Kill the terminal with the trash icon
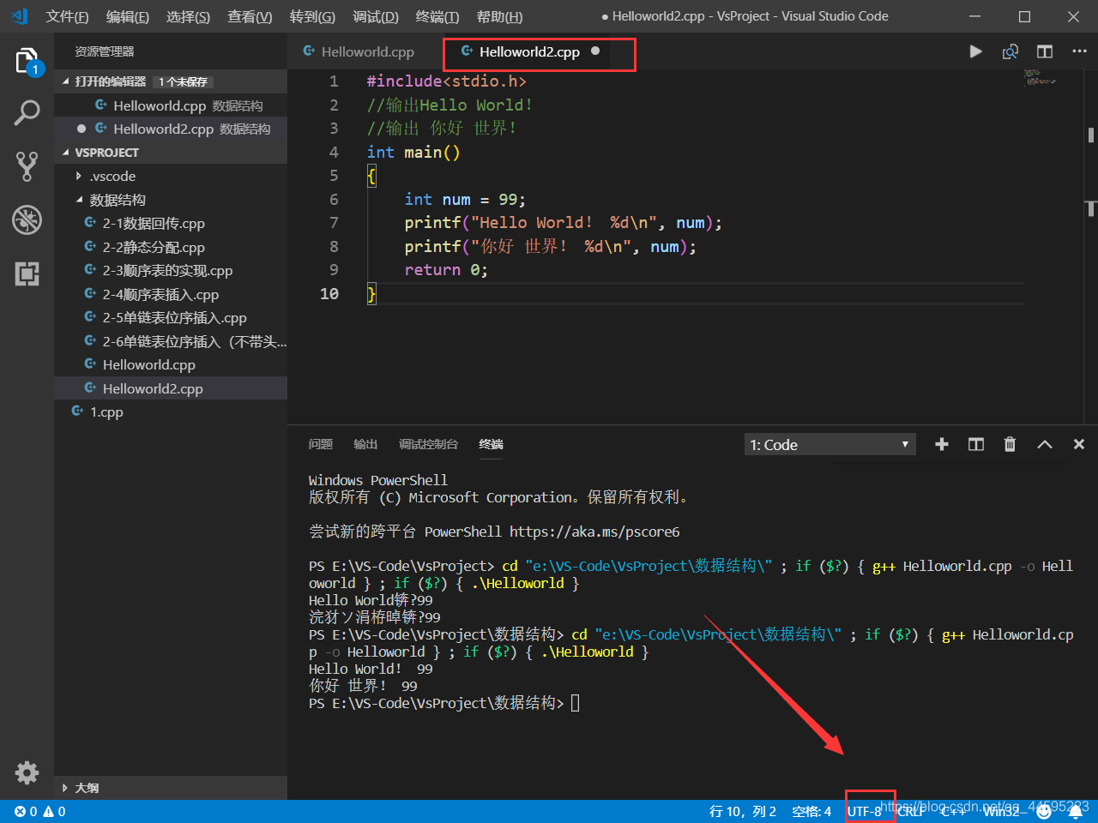Image resolution: width=1098 pixels, height=823 pixels. 1010,444
